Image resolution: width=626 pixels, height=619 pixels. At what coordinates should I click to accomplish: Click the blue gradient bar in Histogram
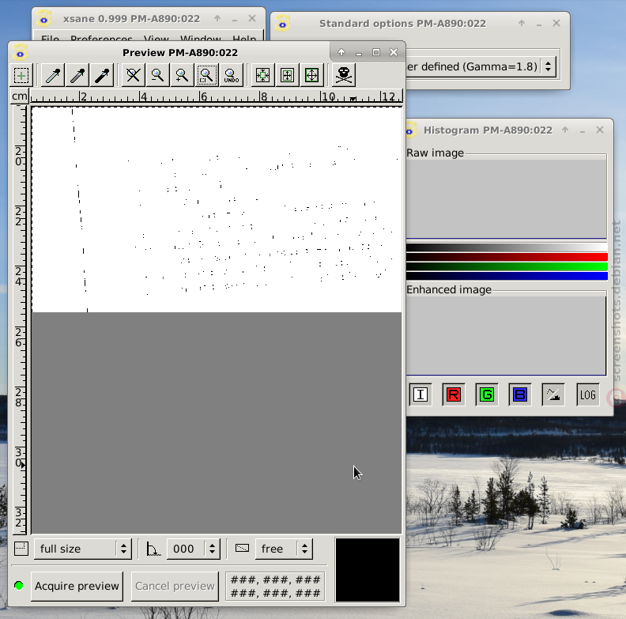coord(507,276)
